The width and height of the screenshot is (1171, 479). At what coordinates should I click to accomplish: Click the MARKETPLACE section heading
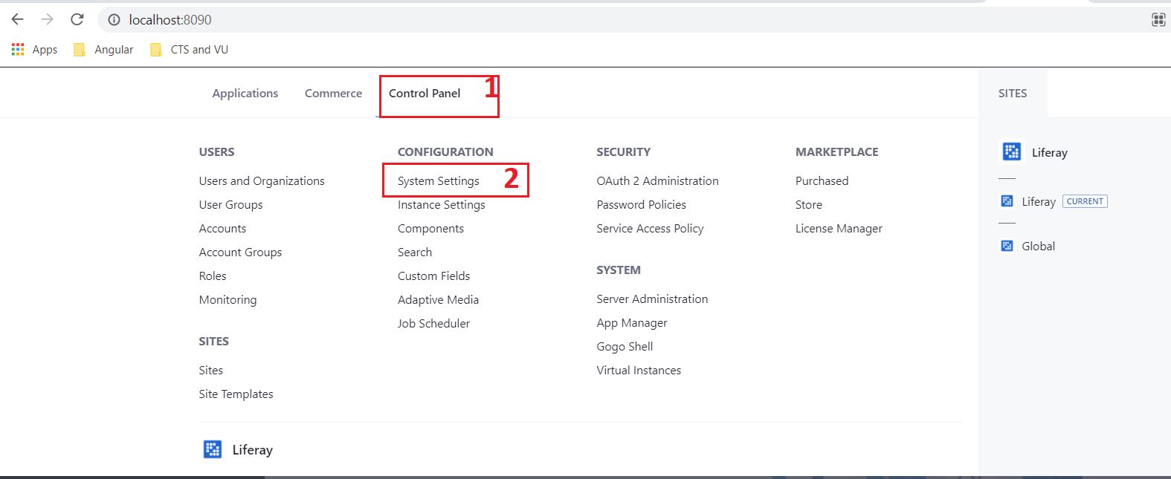(x=836, y=152)
